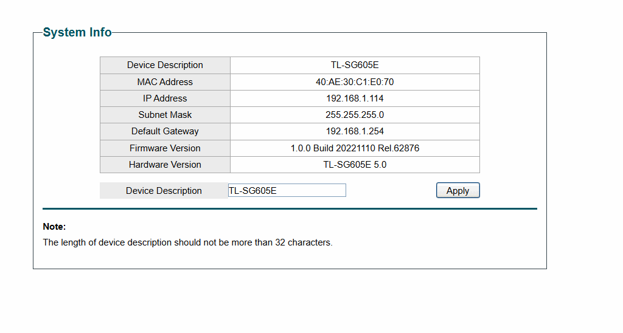623x333 pixels.
Task: Click the Device Description label in the table
Action: (165, 65)
